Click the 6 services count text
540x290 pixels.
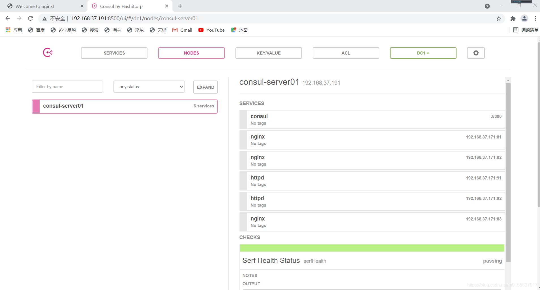click(204, 106)
